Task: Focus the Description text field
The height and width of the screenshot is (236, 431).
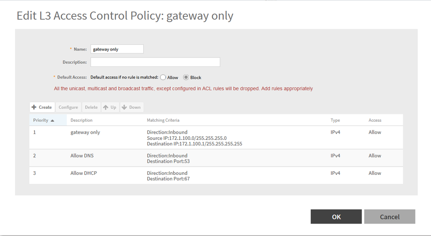Action: pos(155,62)
